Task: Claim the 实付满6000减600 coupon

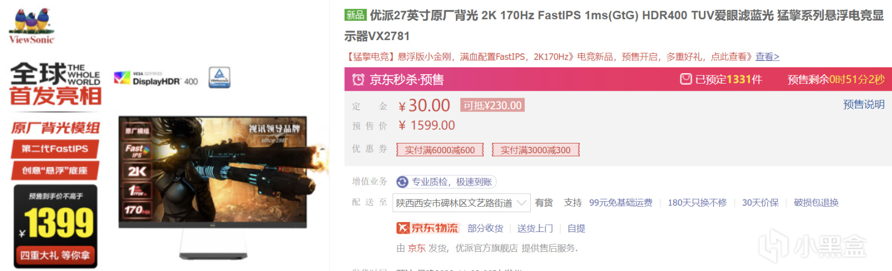Action: pyautogui.click(x=440, y=150)
